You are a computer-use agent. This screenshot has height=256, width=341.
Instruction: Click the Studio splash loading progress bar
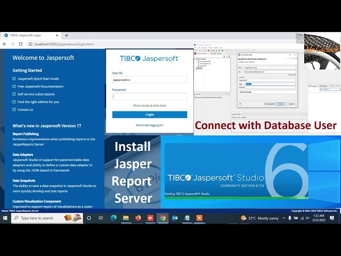pos(236,198)
